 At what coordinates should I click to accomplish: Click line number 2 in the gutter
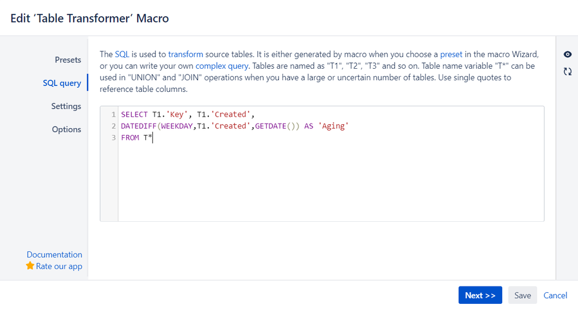[113, 126]
